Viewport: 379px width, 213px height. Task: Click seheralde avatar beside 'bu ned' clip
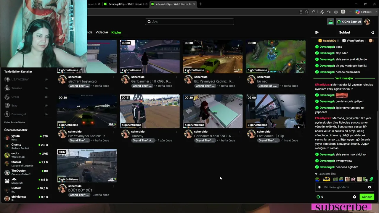(x=251, y=79)
